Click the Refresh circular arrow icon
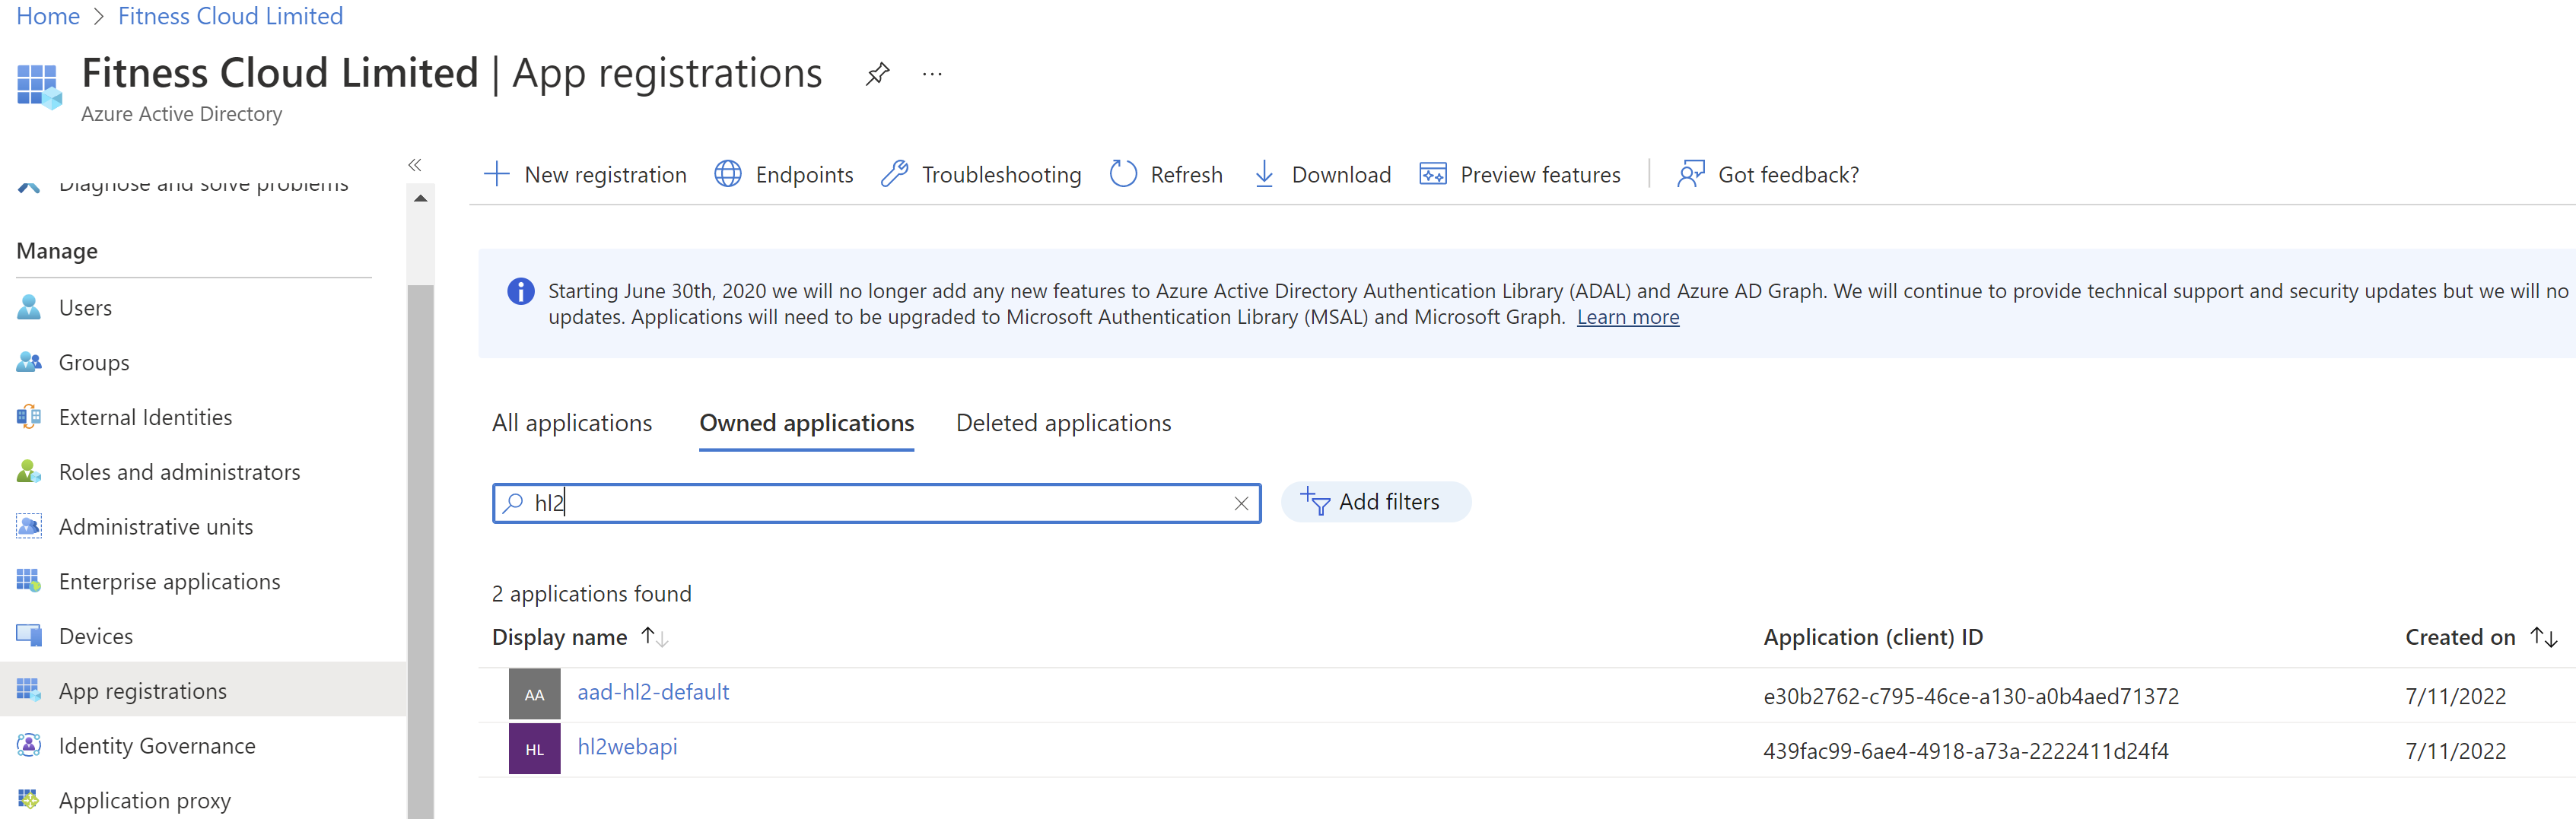Viewport: 2576px width, 819px height. 1123,174
